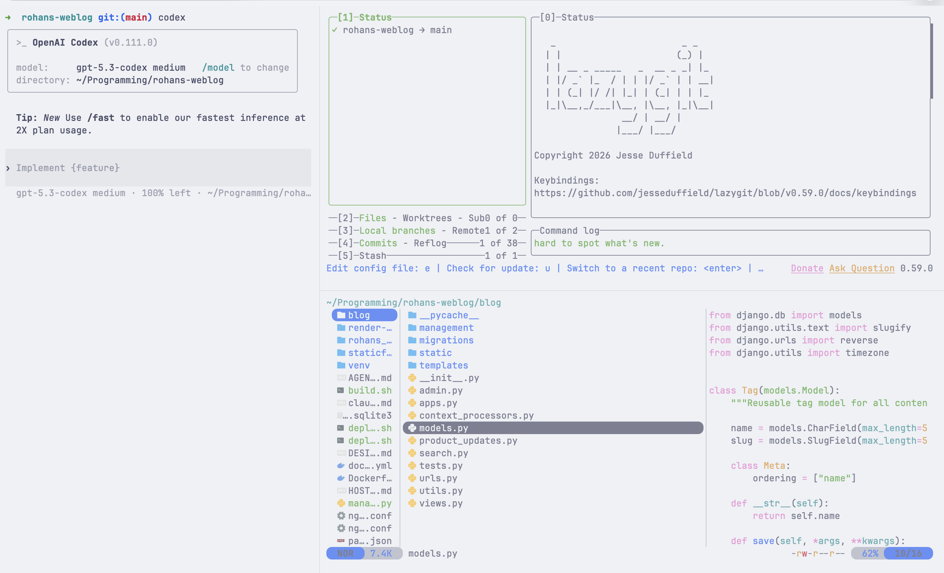Expand the templates folder entry

tap(443, 365)
